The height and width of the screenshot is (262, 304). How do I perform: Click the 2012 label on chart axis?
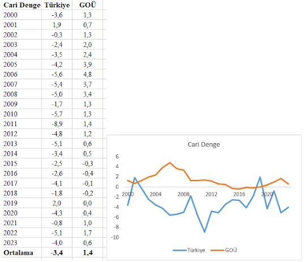211,194
